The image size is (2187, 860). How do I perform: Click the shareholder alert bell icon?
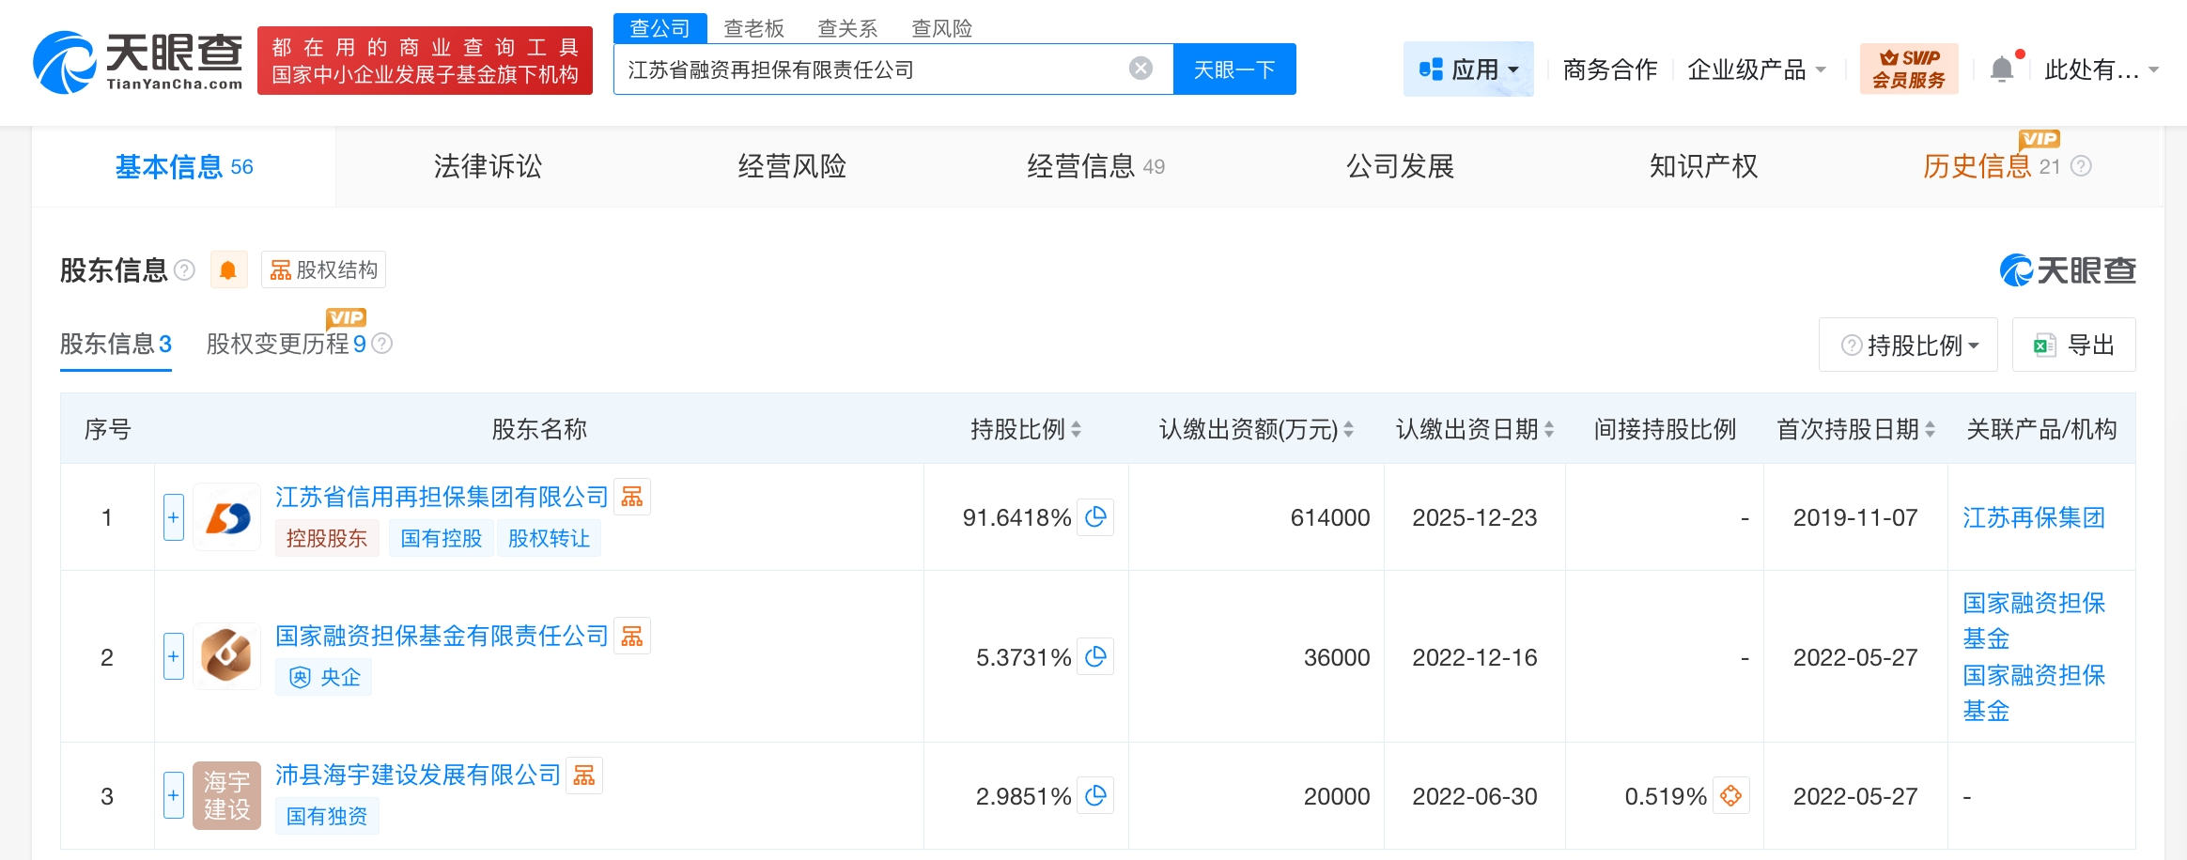pos(228,270)
